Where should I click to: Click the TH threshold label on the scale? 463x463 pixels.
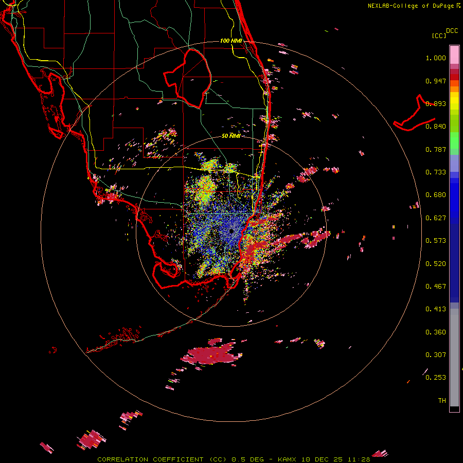[x=442, y=401]
